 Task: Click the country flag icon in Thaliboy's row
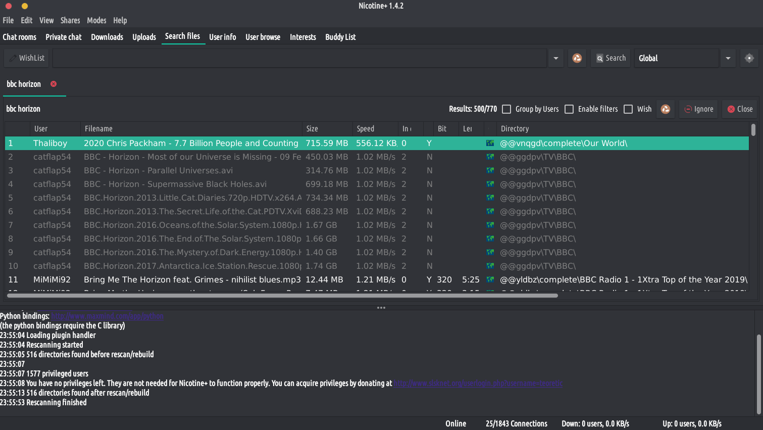coord(490,144)
